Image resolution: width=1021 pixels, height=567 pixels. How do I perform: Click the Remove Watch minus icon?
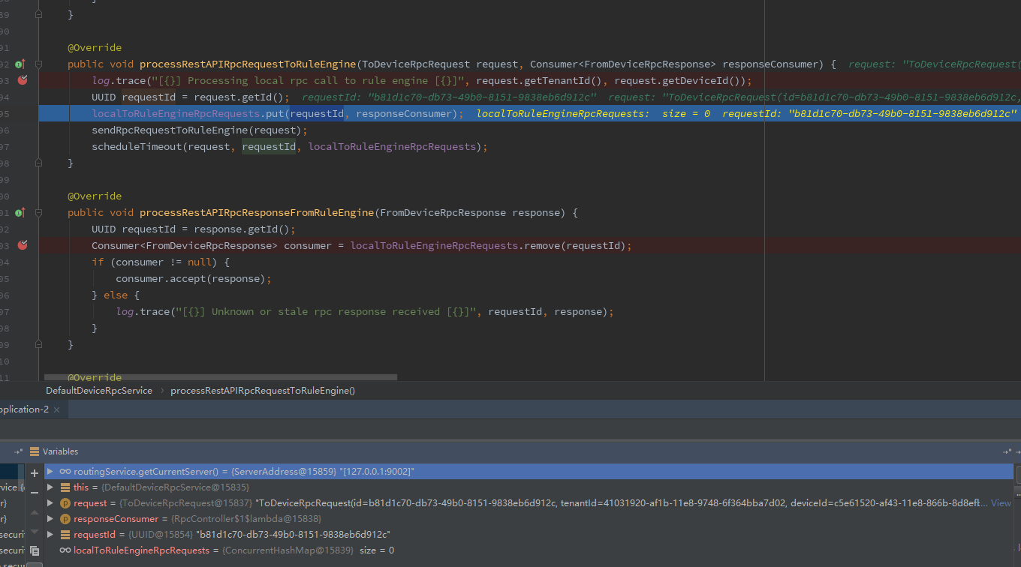pyautogui.click(x=35, y=493)
